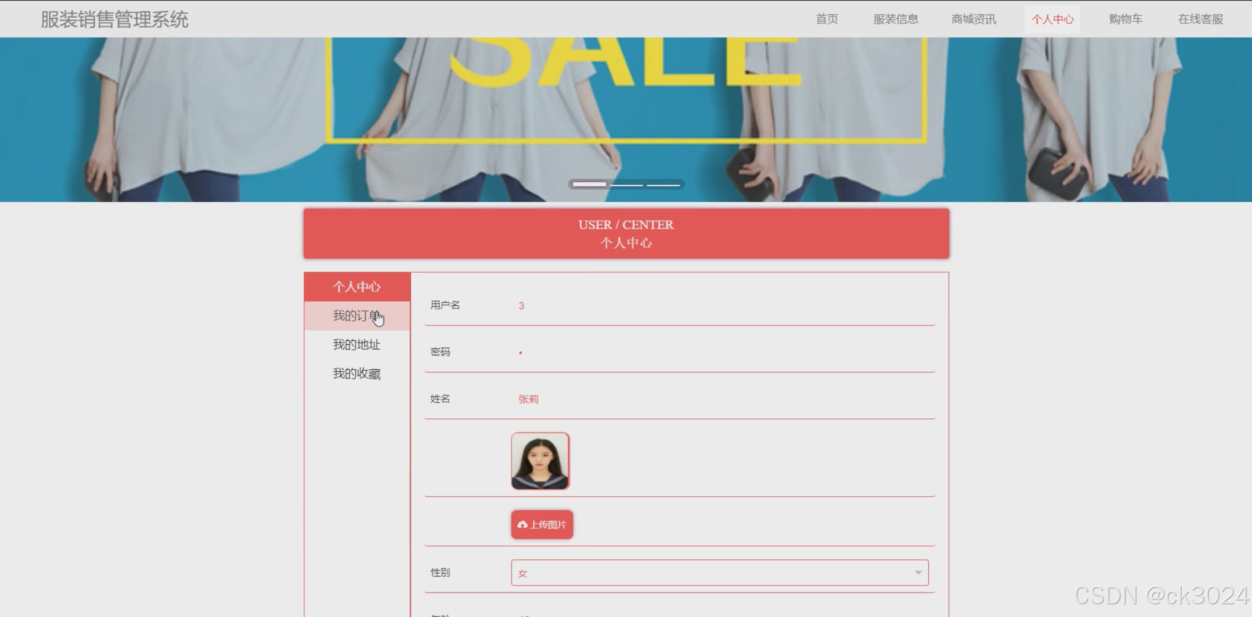
Task: Click the cloud upload icon on 上传图片
Action: [522, 524]
